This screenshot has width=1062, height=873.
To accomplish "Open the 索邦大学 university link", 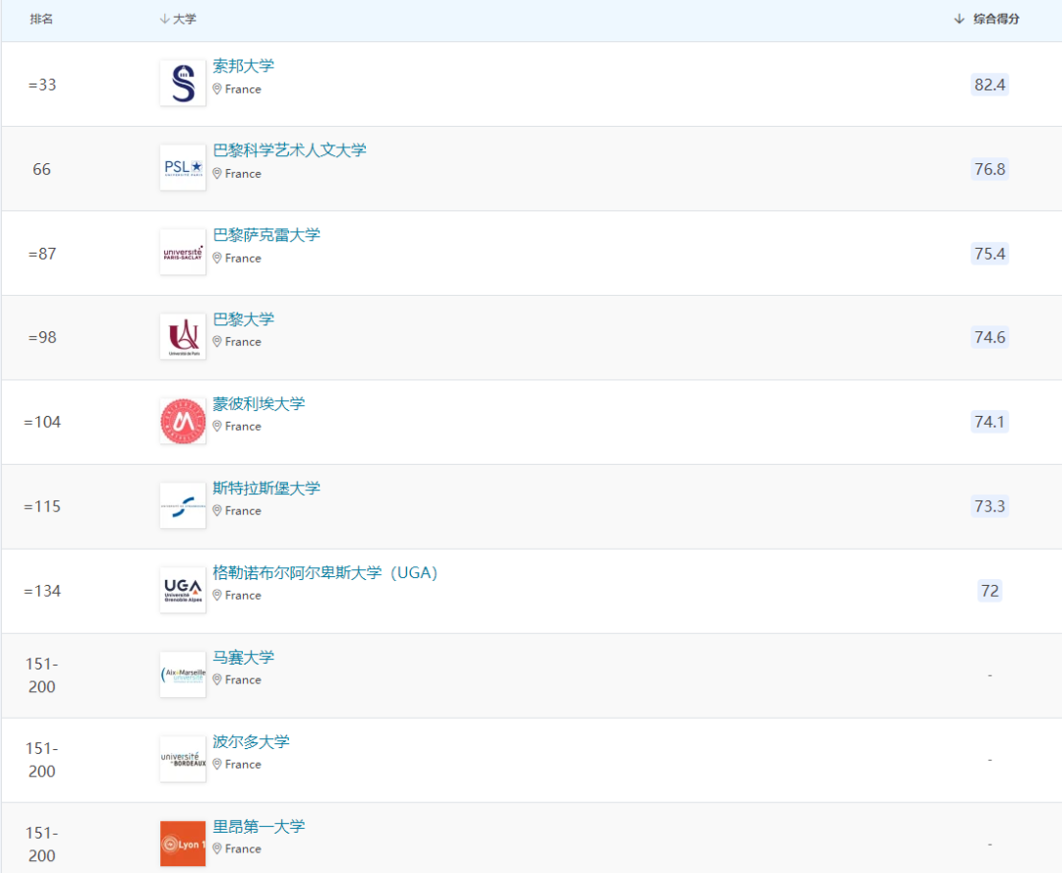I will 242,66.
